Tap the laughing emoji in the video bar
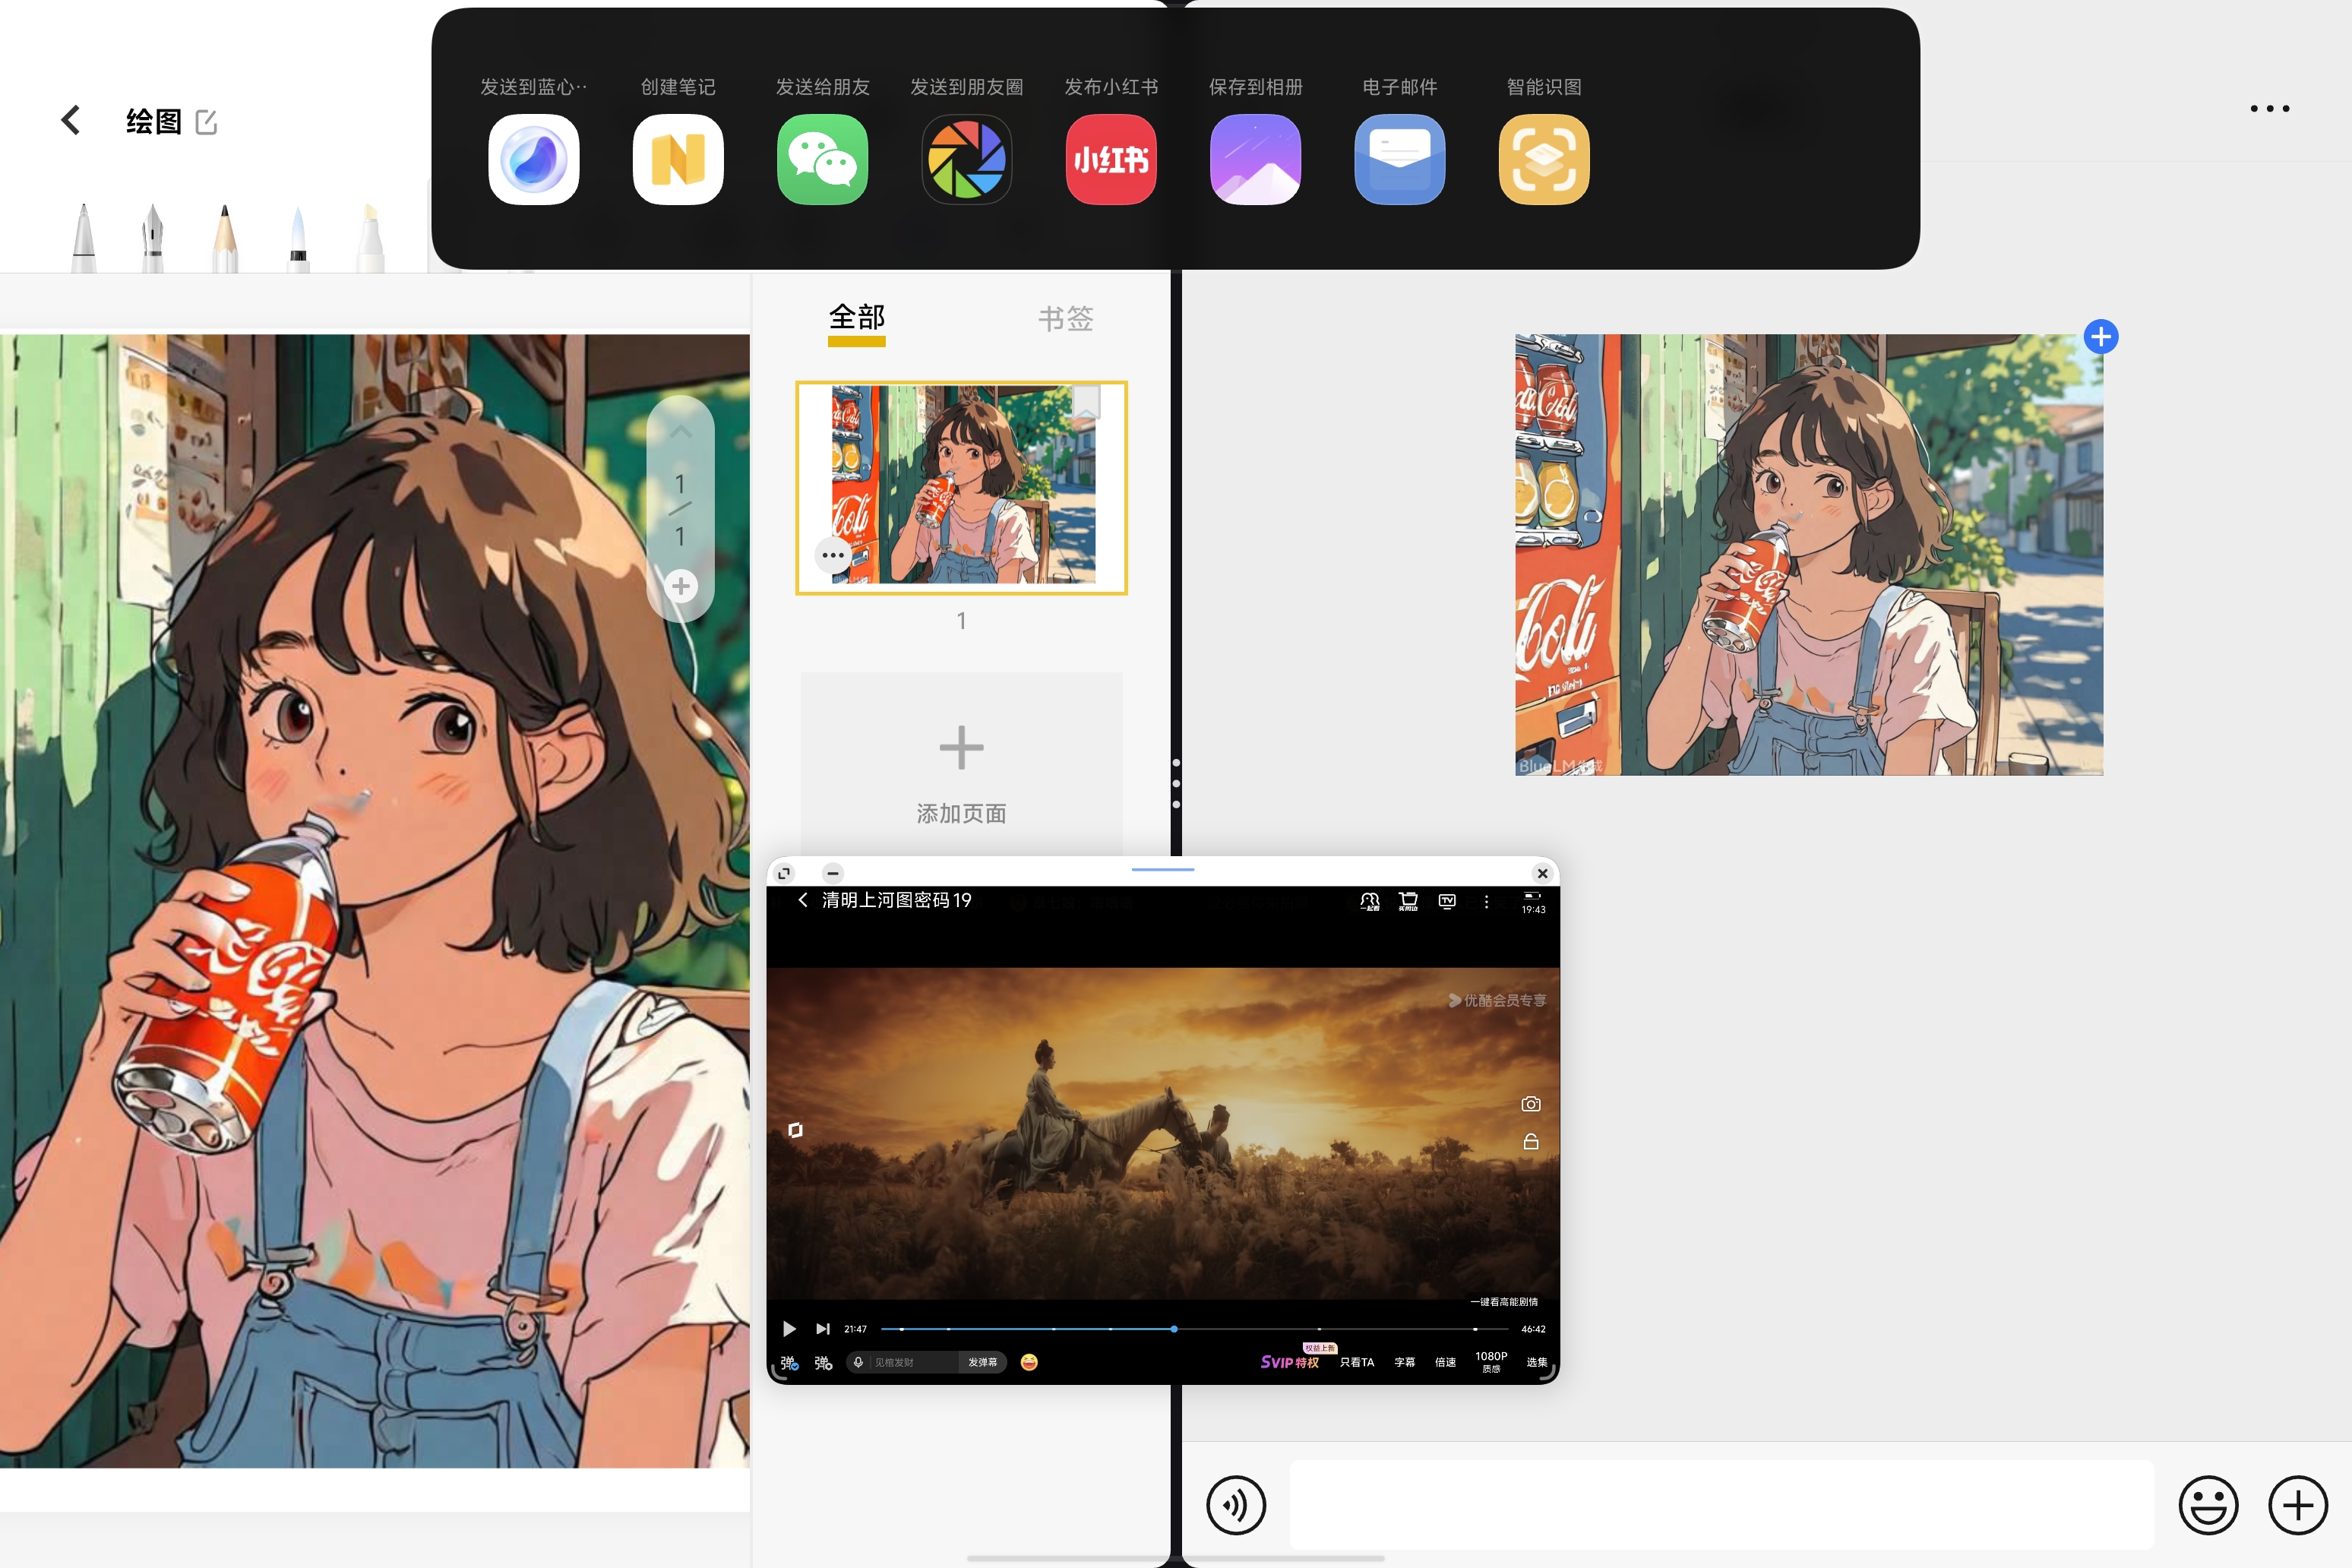The width and height of the screenshot is (2352, 1568). (x=1029, y=1362)
